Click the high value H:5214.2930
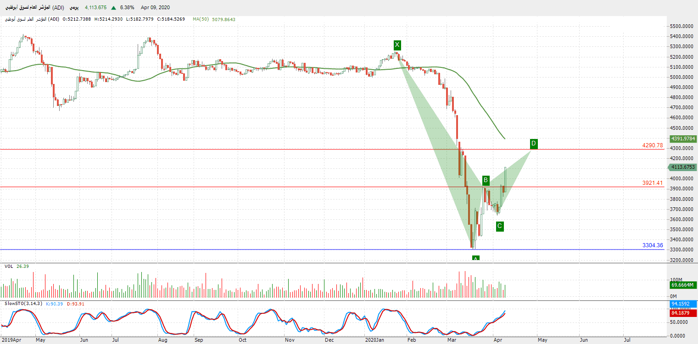The height and width of the screenshot is (344, 698). click(108, 19)
